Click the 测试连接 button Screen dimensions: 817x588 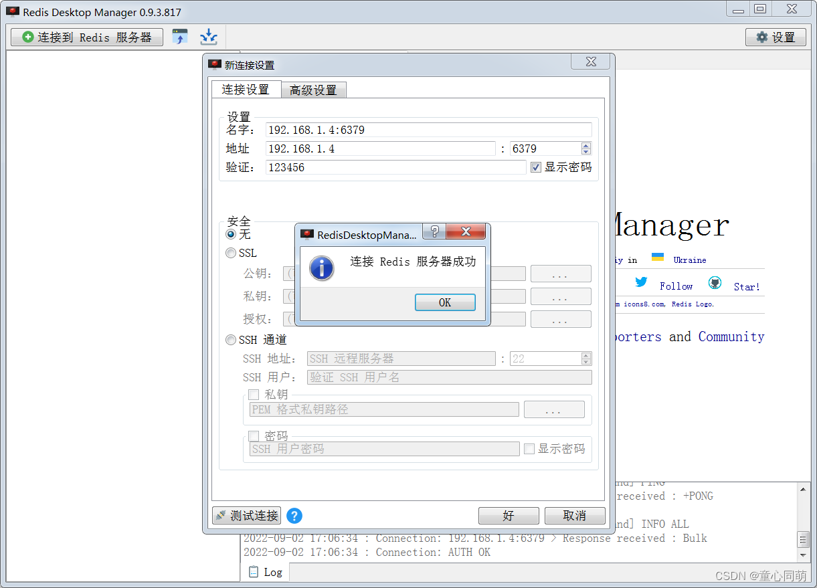(247, 516)
